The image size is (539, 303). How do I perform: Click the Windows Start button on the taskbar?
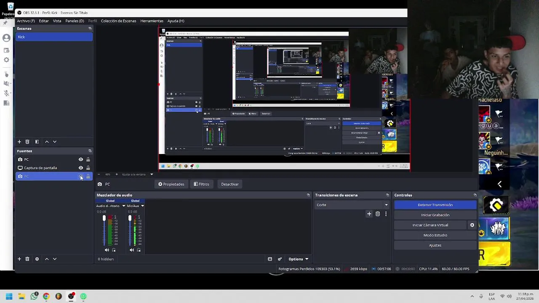pyautogui.click(x=9, y=296)
